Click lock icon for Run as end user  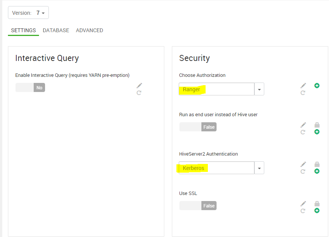click(317, 125)
